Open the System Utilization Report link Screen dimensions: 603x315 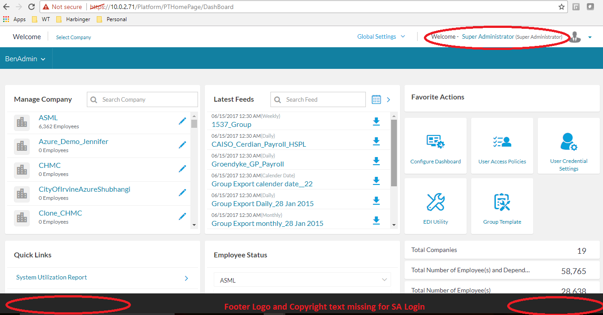52,278
